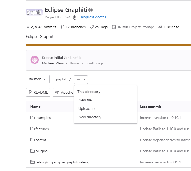Image resolution: width=191 pixels, height=171 pixels.
Task: Click the Last commit column header
Action: point(151,107)
